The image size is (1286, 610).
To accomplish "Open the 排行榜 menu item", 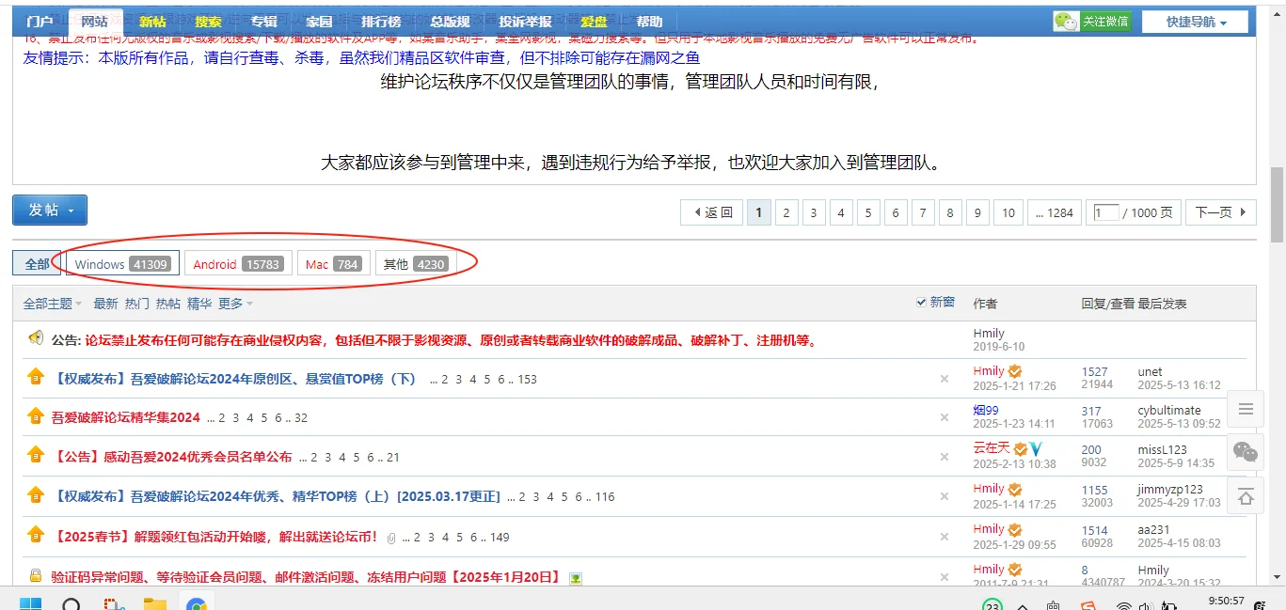I will pos(380,20).
